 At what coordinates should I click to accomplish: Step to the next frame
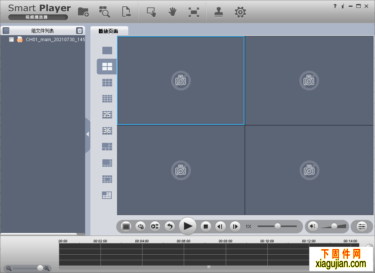pyautogui.click(x=235, y=226)
